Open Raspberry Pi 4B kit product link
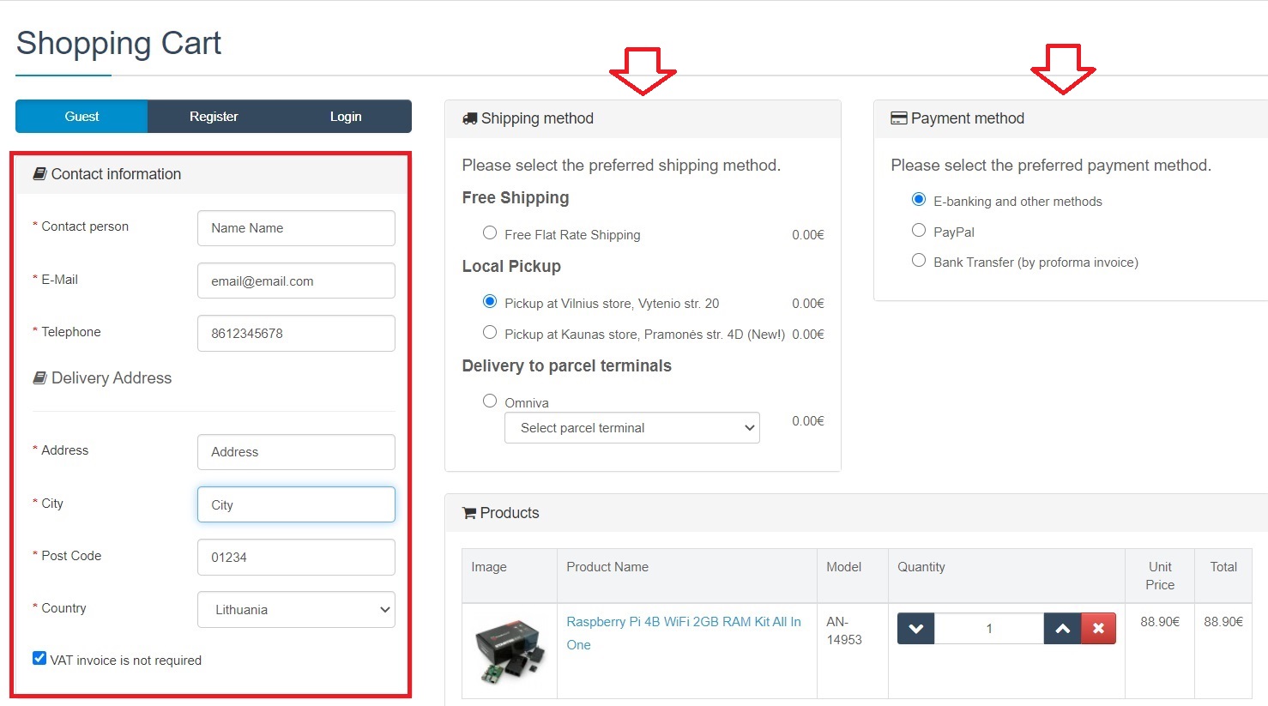The width and height of the screenshot is (1268, 706). (x=683, y=623)
